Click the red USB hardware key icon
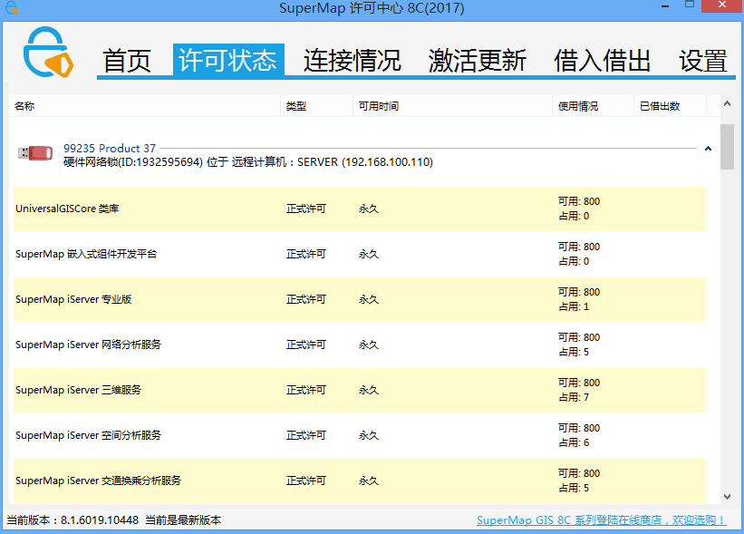 (x=35, y=153)
